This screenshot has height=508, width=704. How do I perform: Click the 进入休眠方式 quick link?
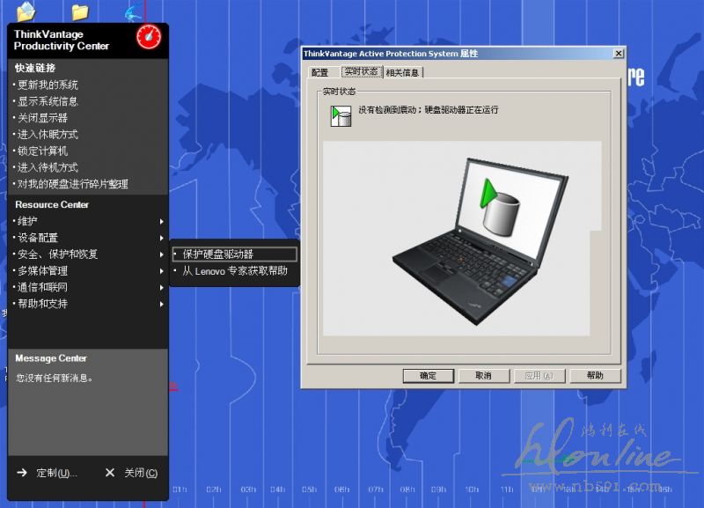point(48,135)
